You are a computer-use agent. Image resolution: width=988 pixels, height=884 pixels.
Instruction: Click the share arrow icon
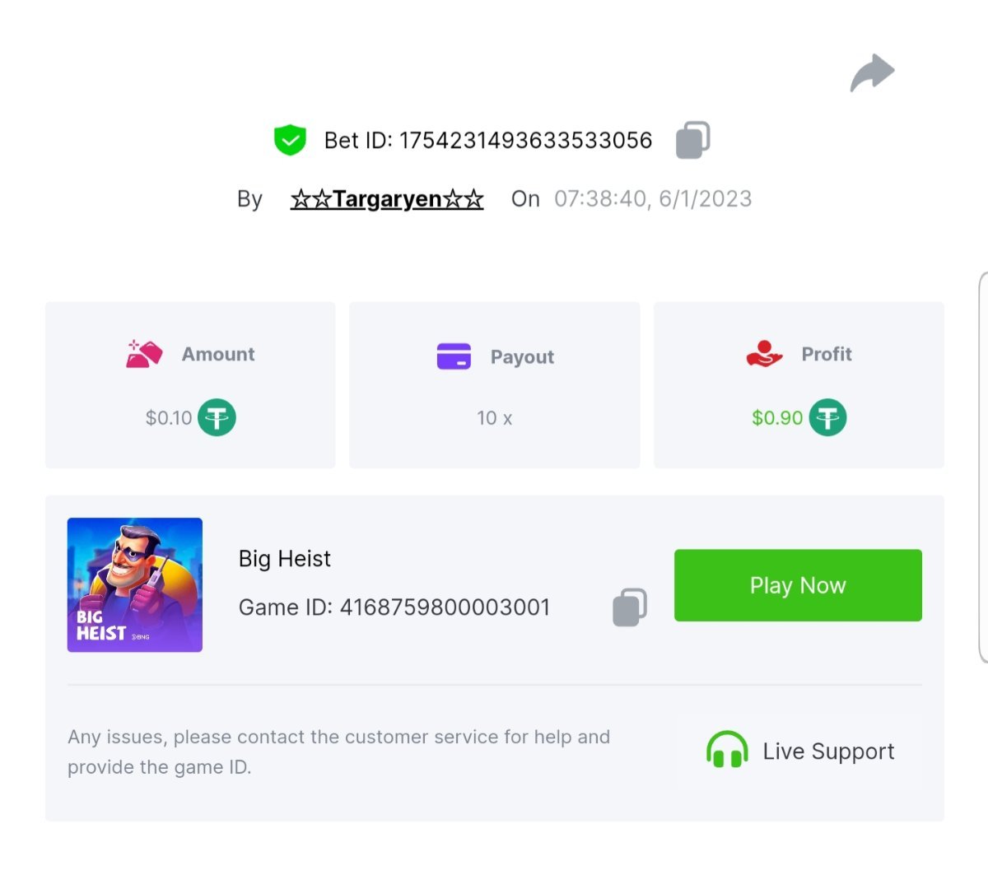(872, 72)
